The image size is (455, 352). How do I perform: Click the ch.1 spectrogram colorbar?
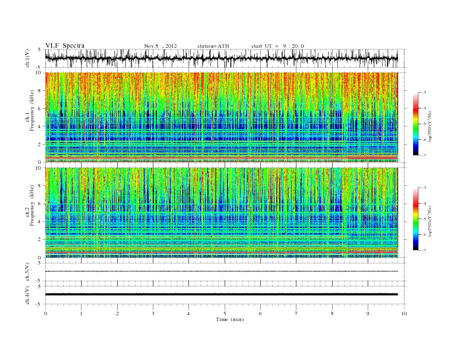(416, 124)
